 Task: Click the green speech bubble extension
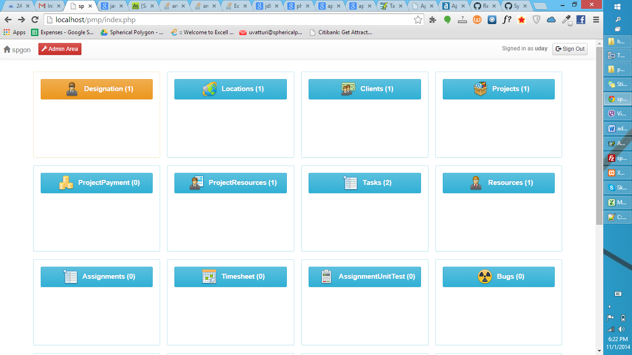(x=447, y=20)
